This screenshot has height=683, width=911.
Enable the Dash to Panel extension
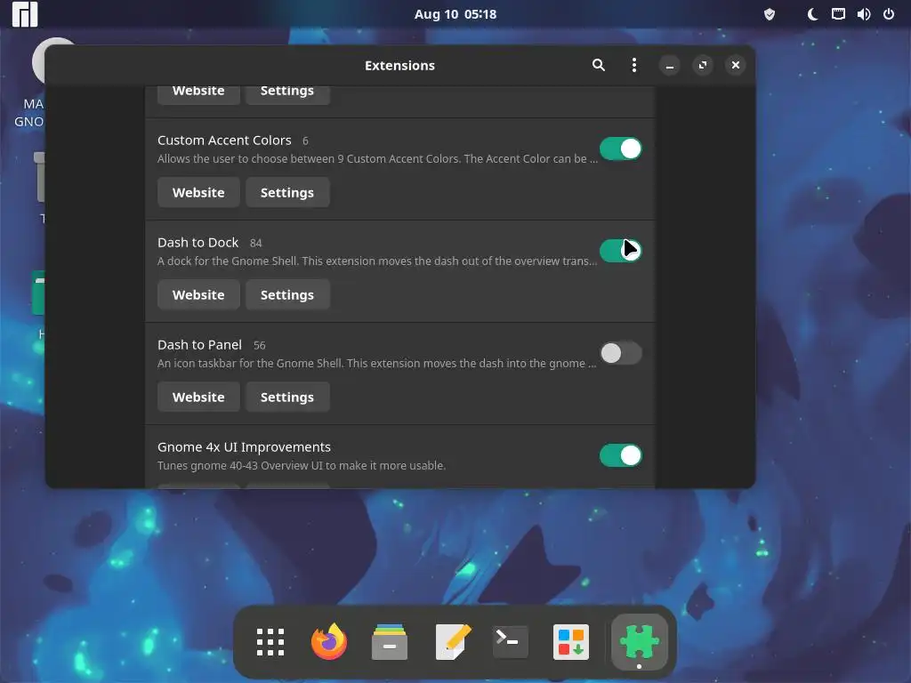pyautogui.click(x=620, y=353)
